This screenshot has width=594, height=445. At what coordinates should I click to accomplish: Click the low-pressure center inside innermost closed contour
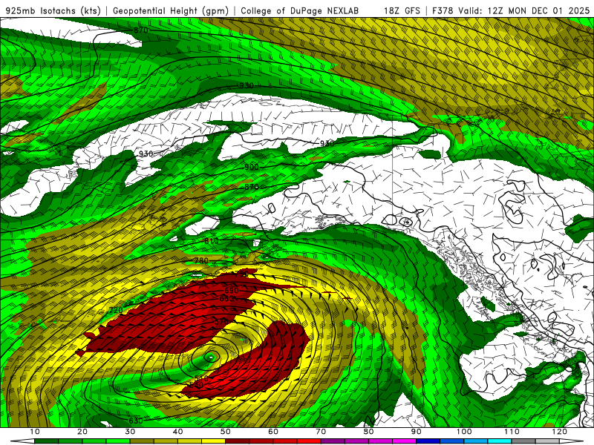(211, 357)
